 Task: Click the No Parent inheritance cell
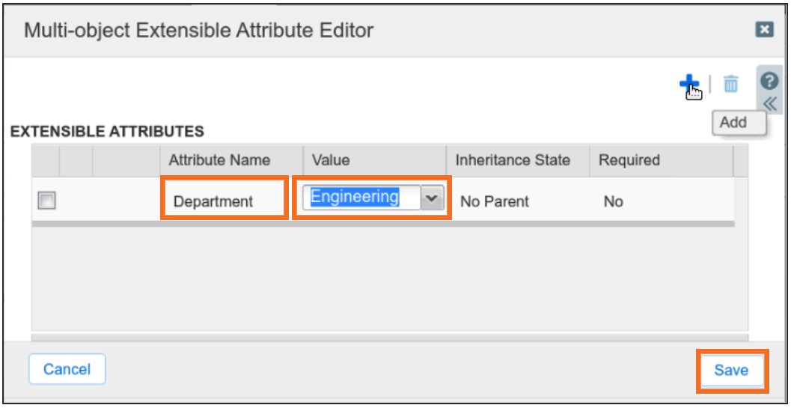point(495,201)
